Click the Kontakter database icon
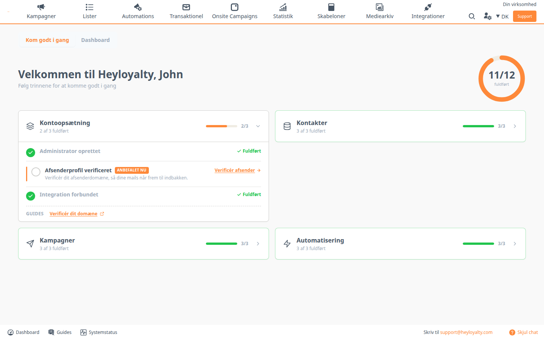This screenshot has height=340, width=544. [287, 126]
